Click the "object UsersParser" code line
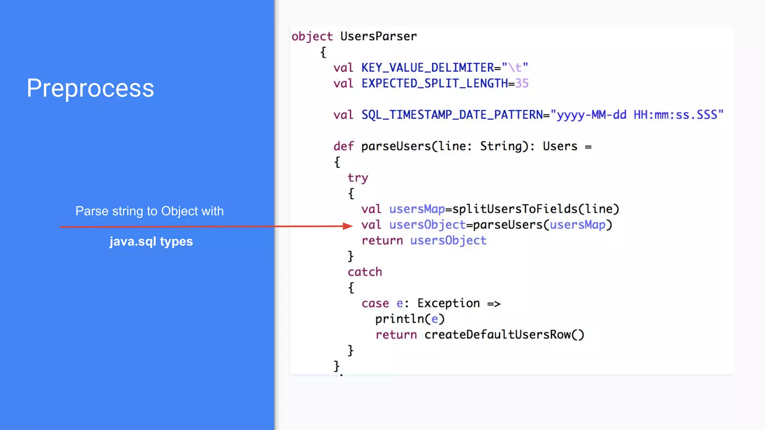The width and height of the screenshot is (765, 430). 354,37
